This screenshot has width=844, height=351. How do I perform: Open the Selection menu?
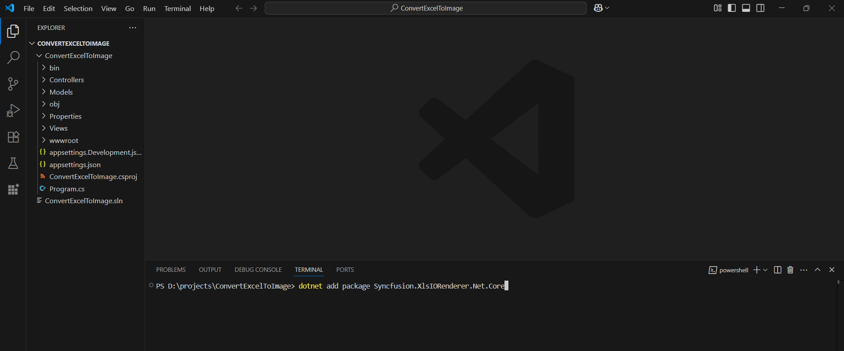[x=78, y=8]
